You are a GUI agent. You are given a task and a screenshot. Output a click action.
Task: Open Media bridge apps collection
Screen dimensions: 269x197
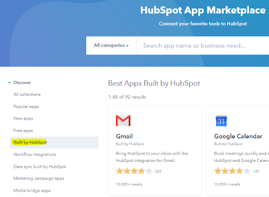tap(32, 191)
